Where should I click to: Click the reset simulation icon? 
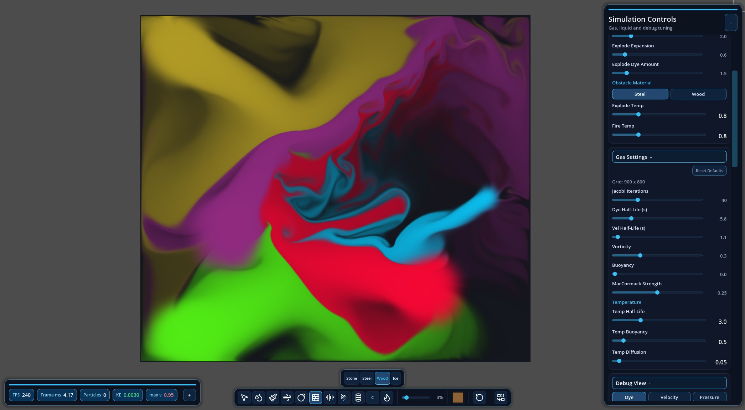pos(480,398)
